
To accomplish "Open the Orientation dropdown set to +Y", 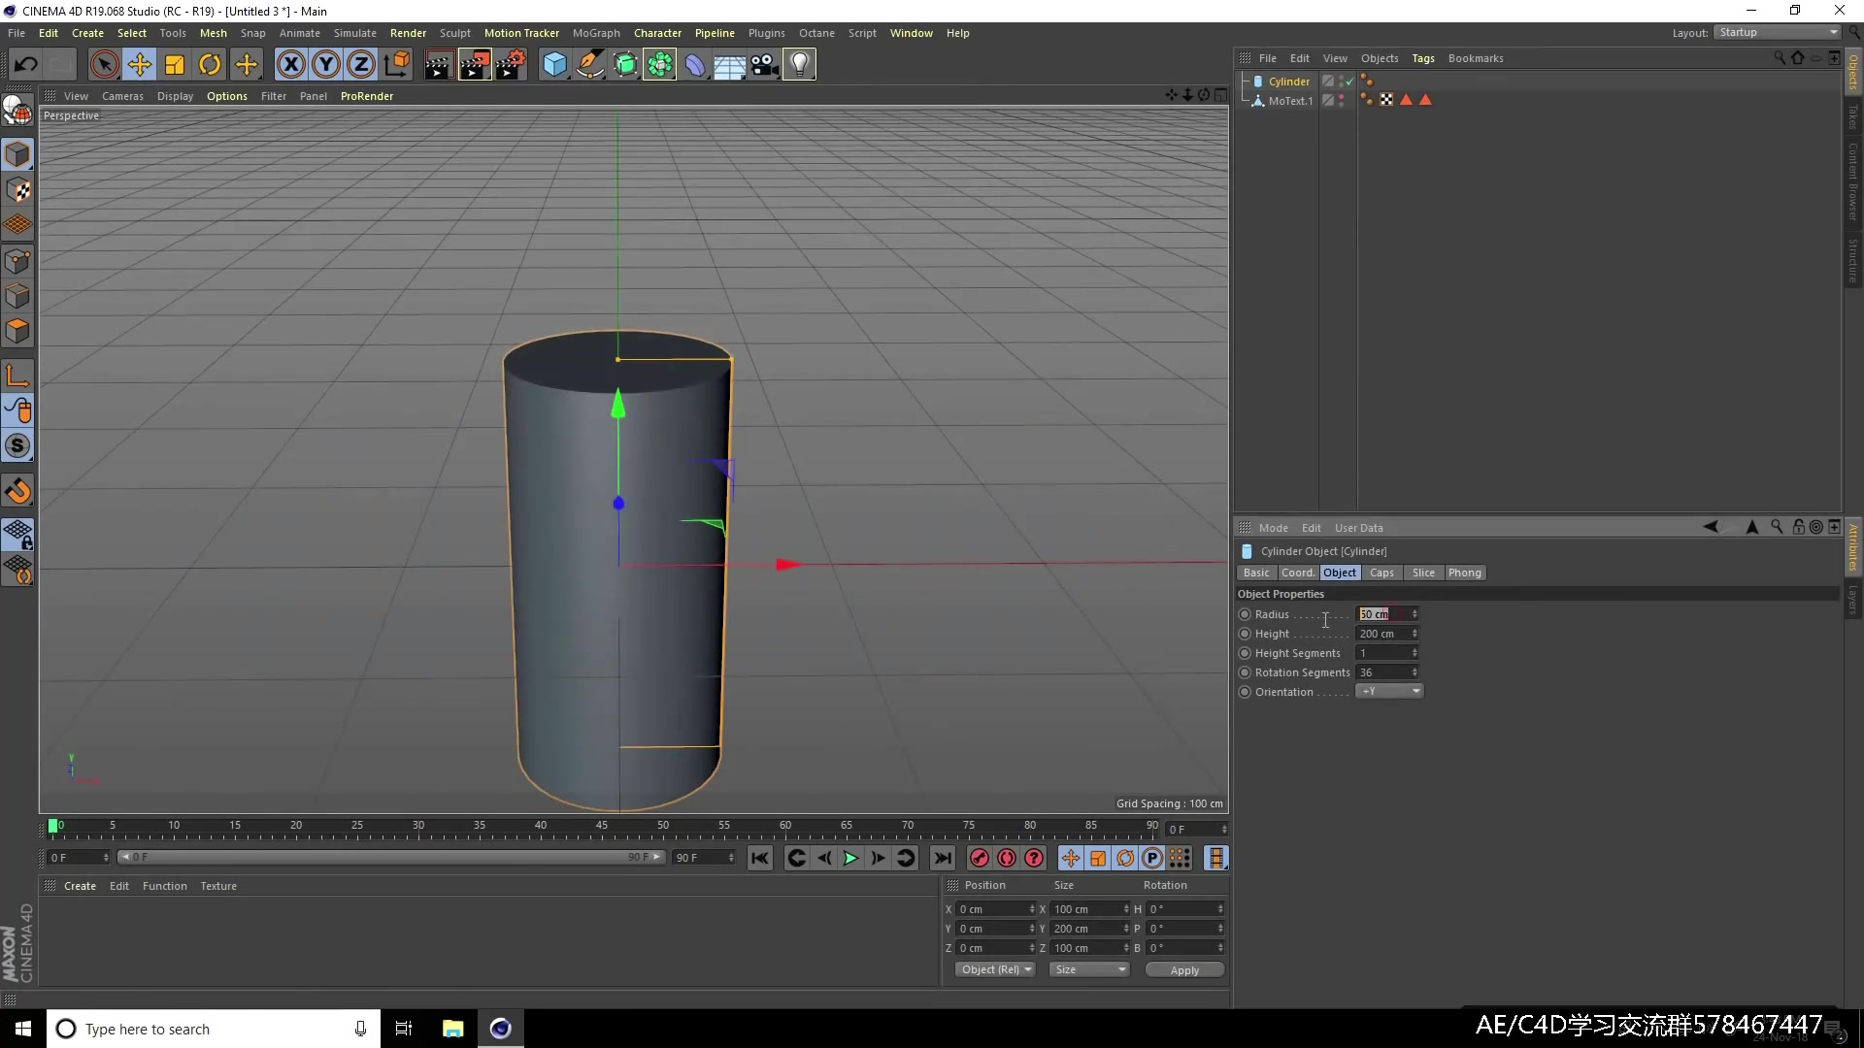I will click(x=1389, y=691).
